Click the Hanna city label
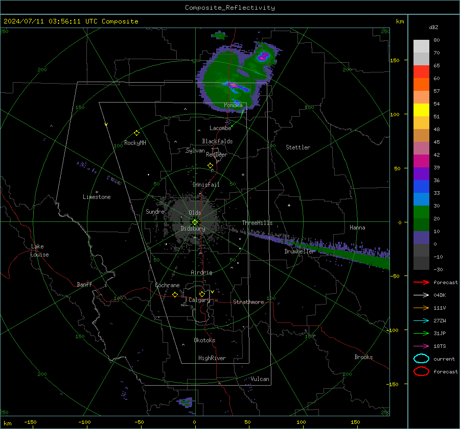Screen dimensions: 460x429 (x=357, y=228)
